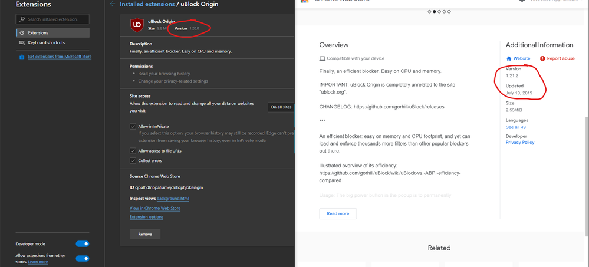Click the CHANGELOG github releases line
This screenshot has width=589, height=267.
point(381,107)
